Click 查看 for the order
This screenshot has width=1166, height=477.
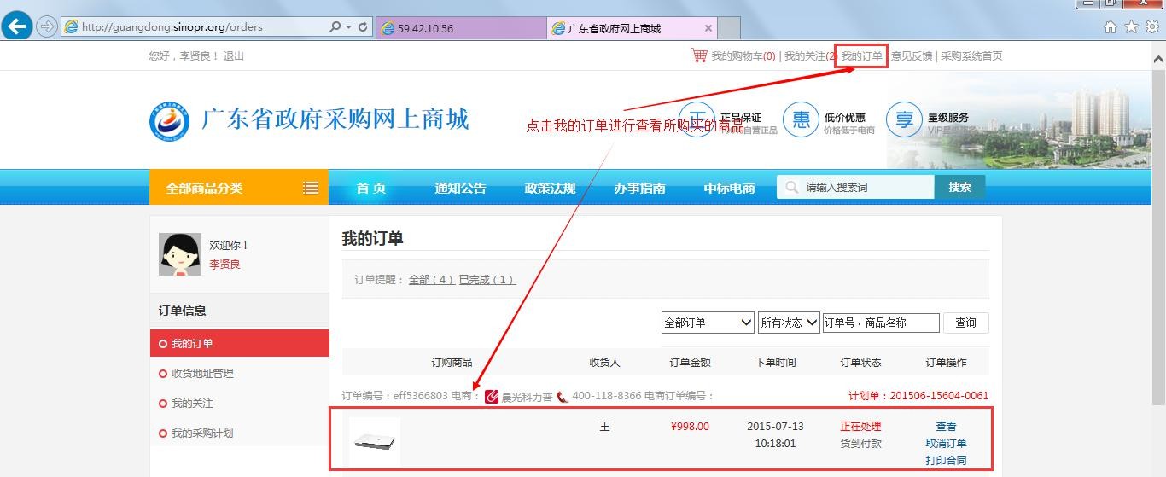click(x=946, y=427)
